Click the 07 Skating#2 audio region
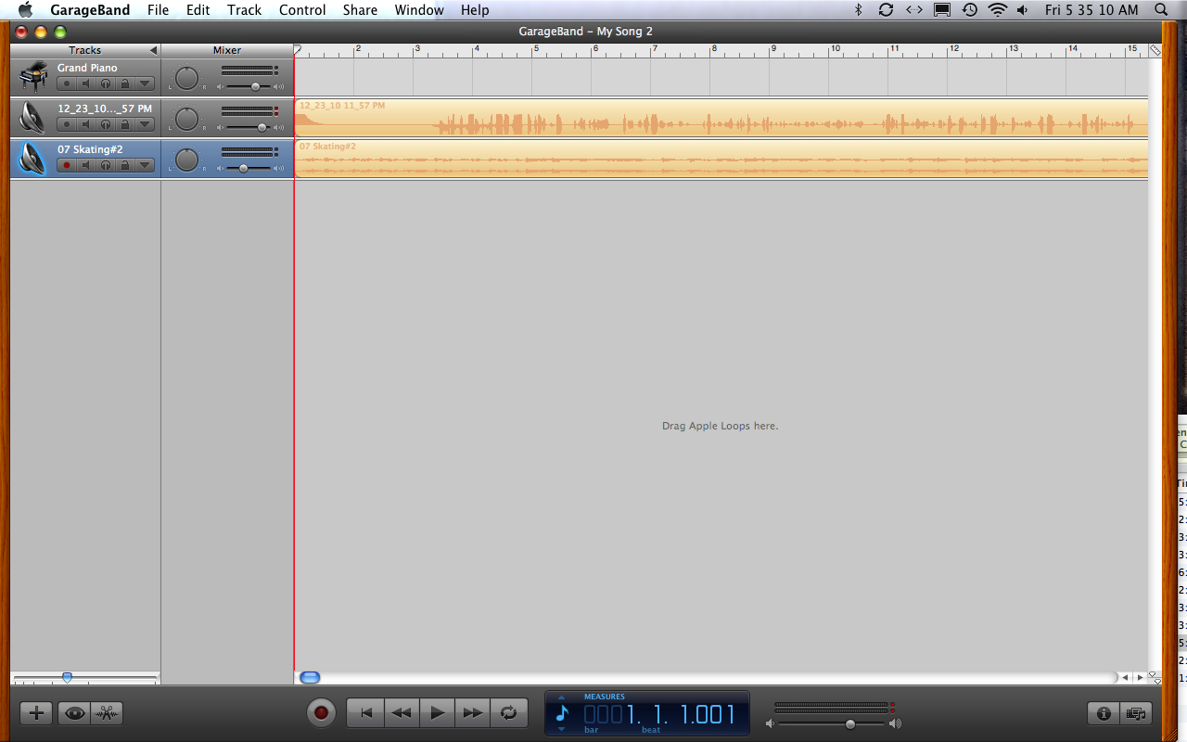 pyautogui.click(x=721, y=159)
